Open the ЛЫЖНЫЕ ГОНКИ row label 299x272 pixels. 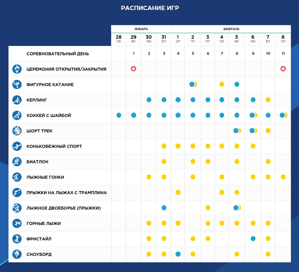(x=45, y=177)
